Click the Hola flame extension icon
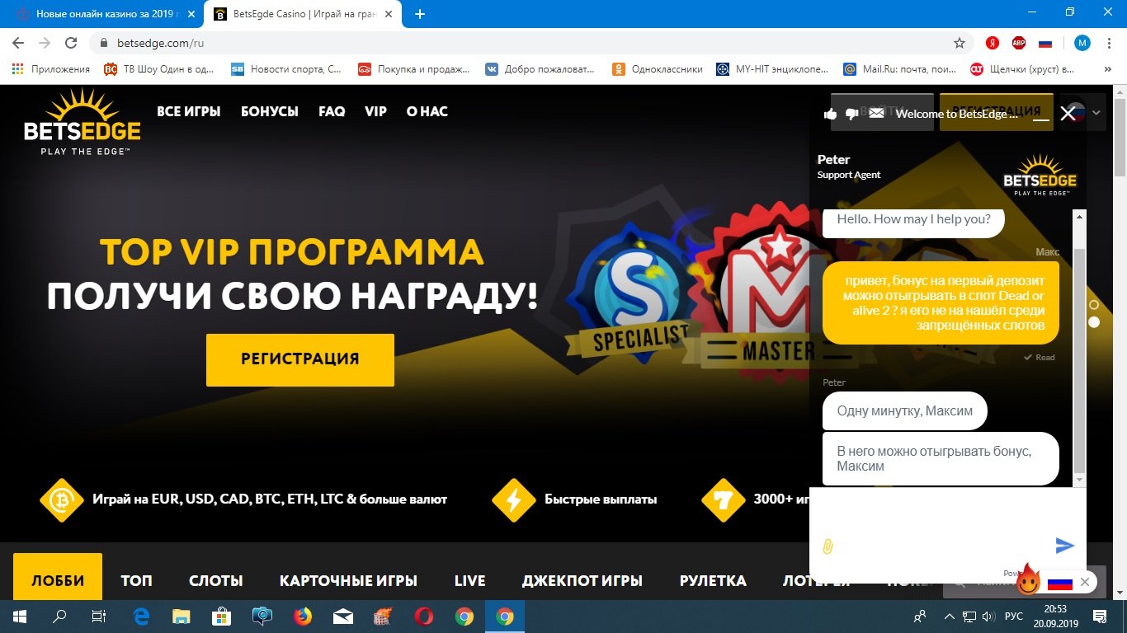The width and height of the screenshot is (1127, 633). (1028, 581)
